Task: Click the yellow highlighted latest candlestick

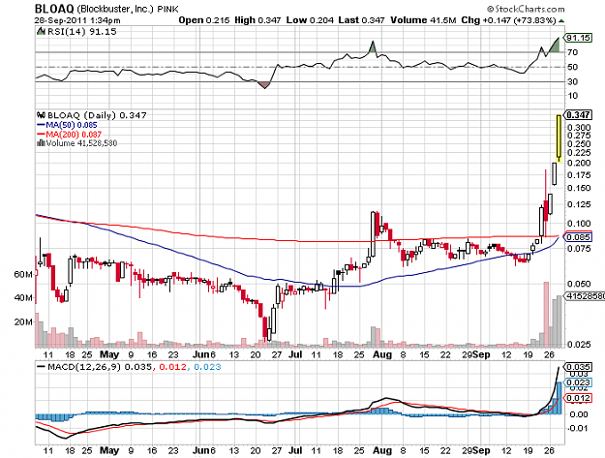Action: pos(559,138)
